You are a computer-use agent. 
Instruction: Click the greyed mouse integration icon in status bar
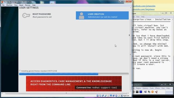point(119,96)
